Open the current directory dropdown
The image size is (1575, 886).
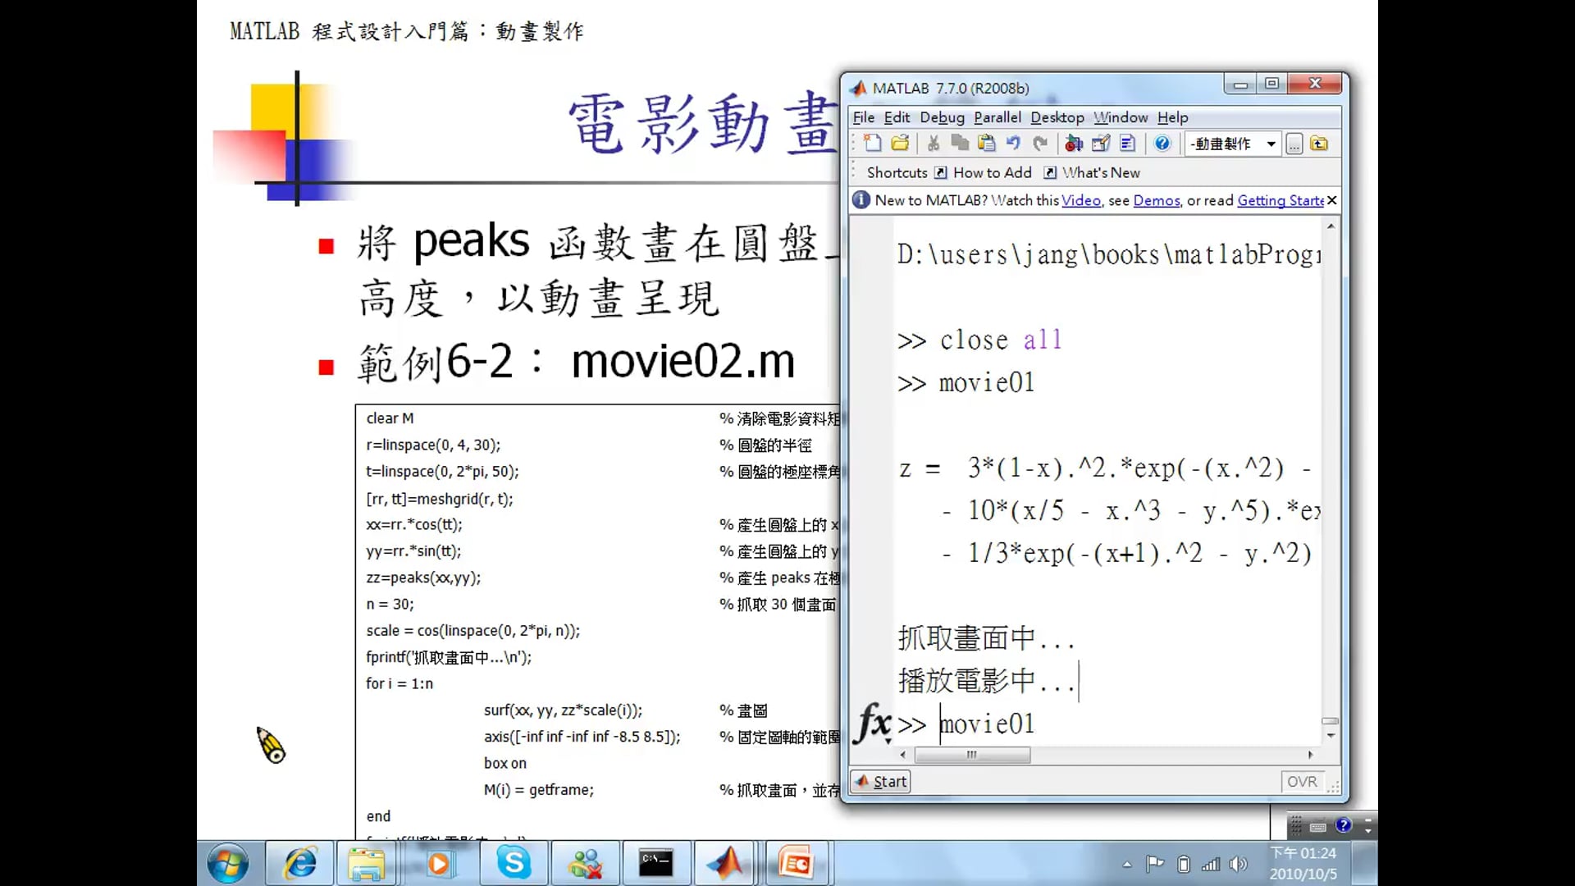click(x=1271, y=144)
